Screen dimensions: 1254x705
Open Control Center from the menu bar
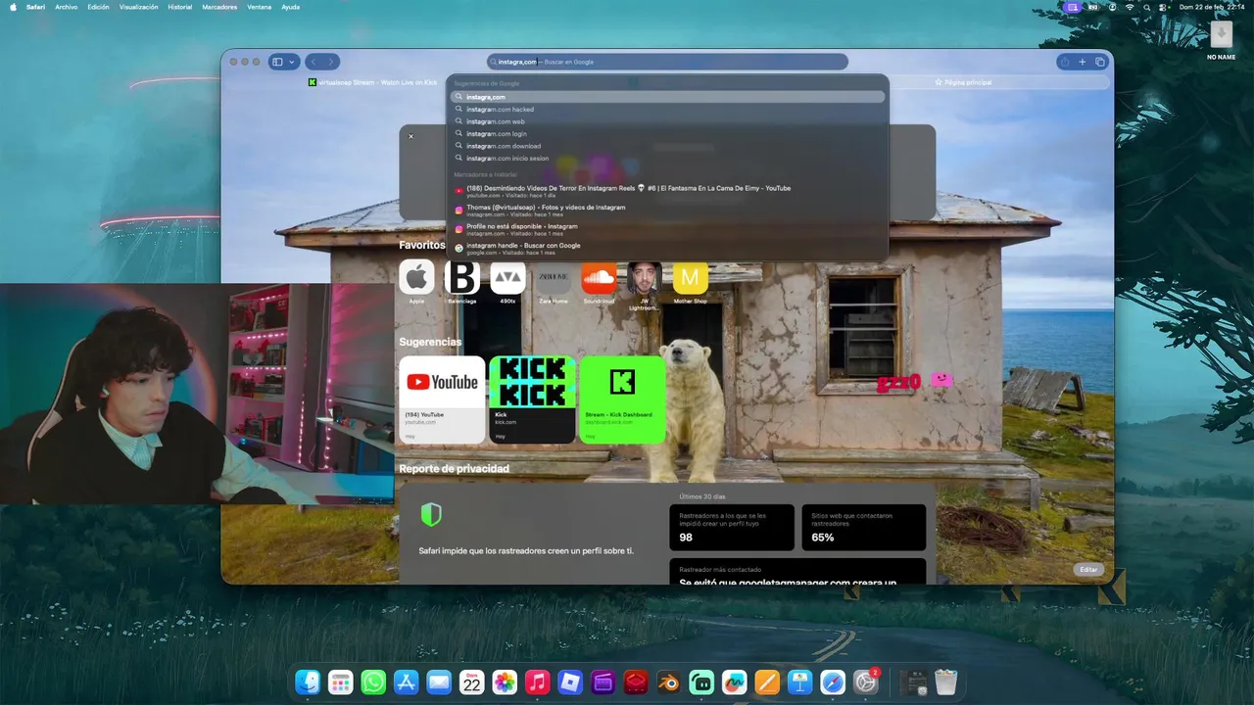coord(1164,7)
